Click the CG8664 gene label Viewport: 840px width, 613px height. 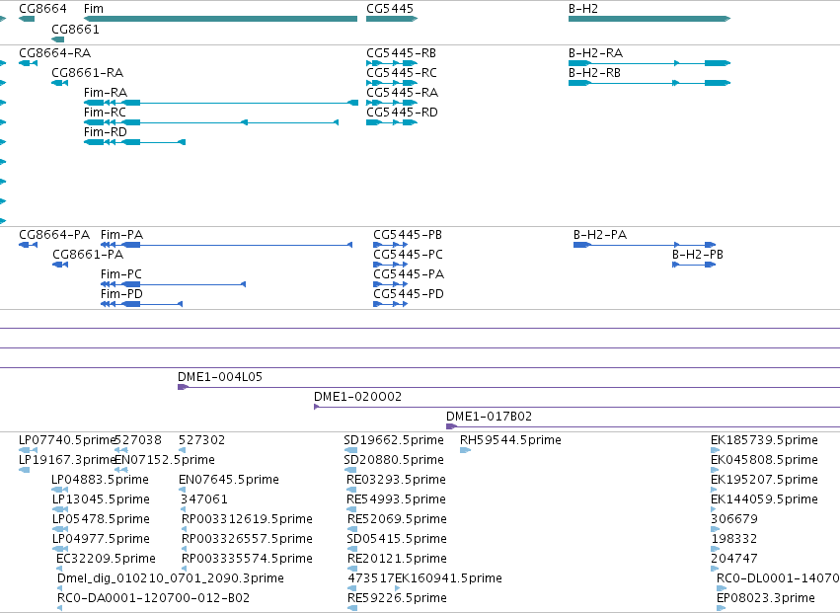42,9
